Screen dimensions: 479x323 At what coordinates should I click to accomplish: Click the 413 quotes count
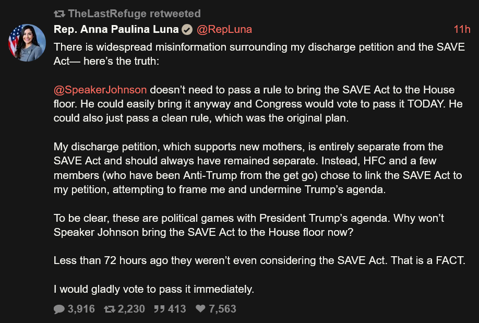(x=177, y=309)
